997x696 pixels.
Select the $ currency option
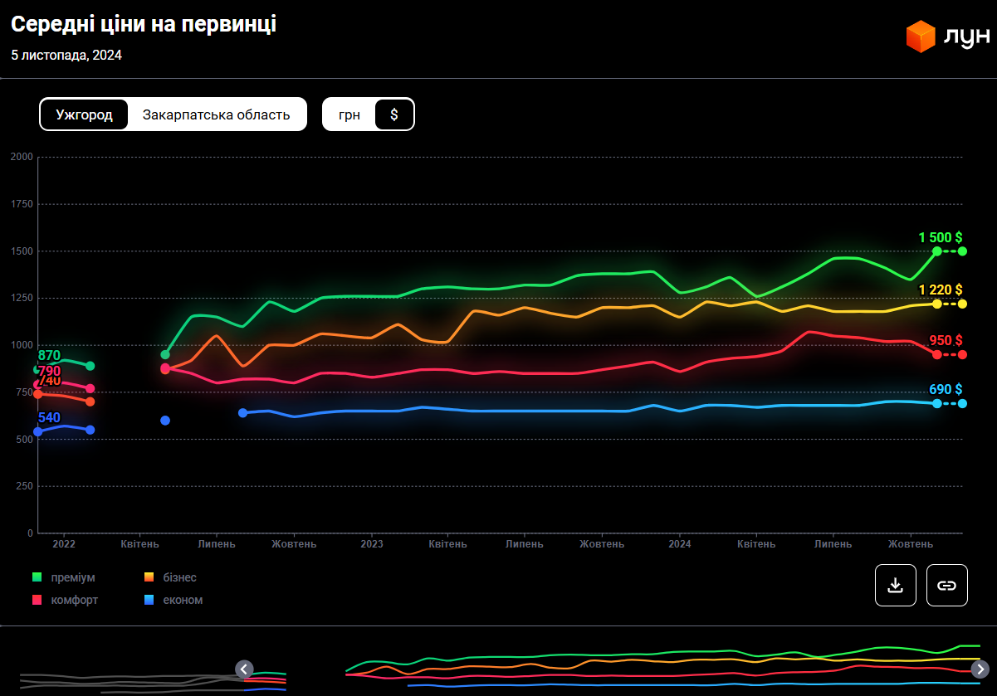point(394,114)
